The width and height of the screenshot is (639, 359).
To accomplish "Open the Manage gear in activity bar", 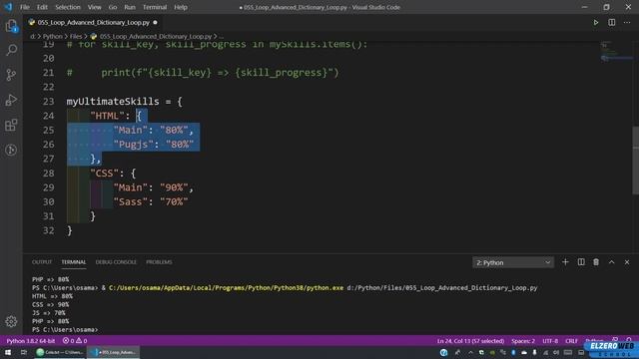I will pyautogui.click(x=11, y=321).
